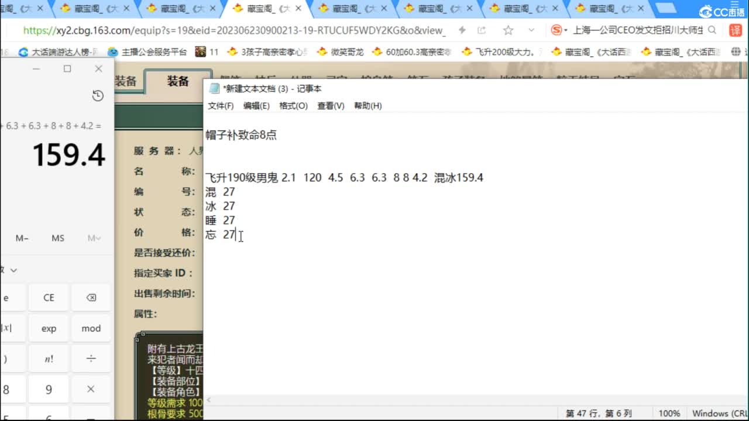Viewport: 749px width, 421px height.
Task: Click the Notepad line 帽子补致命8点
Action: click(x=241, y=135)
